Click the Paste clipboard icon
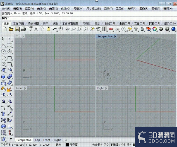The height and width of the screenshot is (147, 177). pos(48,29)
